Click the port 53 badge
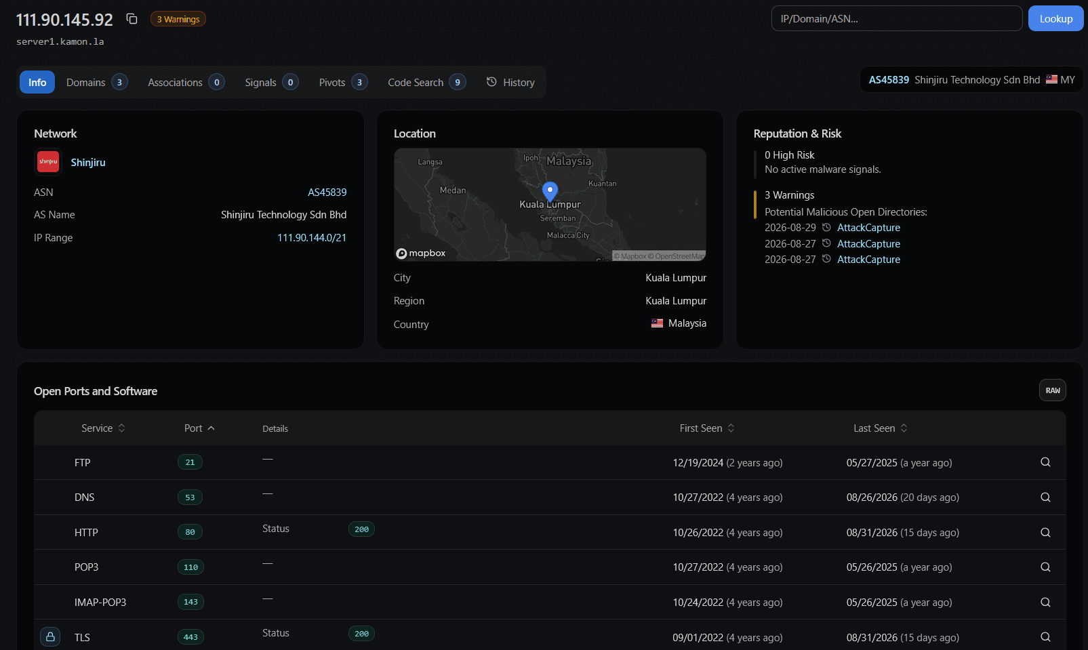Screen dimensions: 1088x650 [190, 497]
